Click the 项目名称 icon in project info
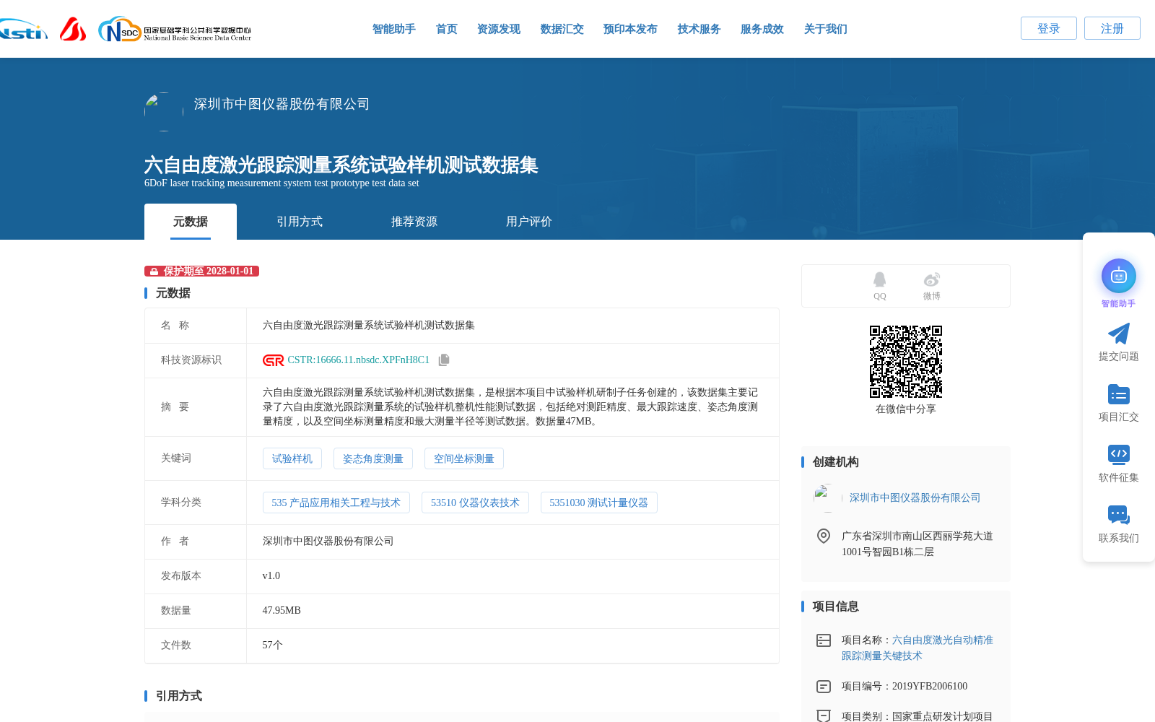The height and width of the screenshot is (722, 1155). (823, 640)
